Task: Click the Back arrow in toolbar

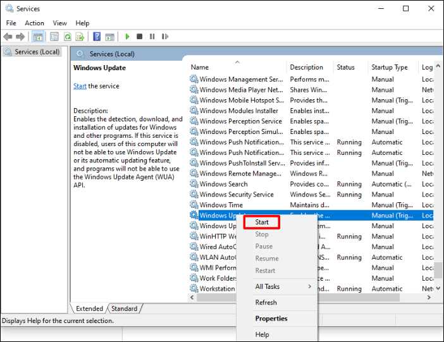Action: (x=9, y=37)
